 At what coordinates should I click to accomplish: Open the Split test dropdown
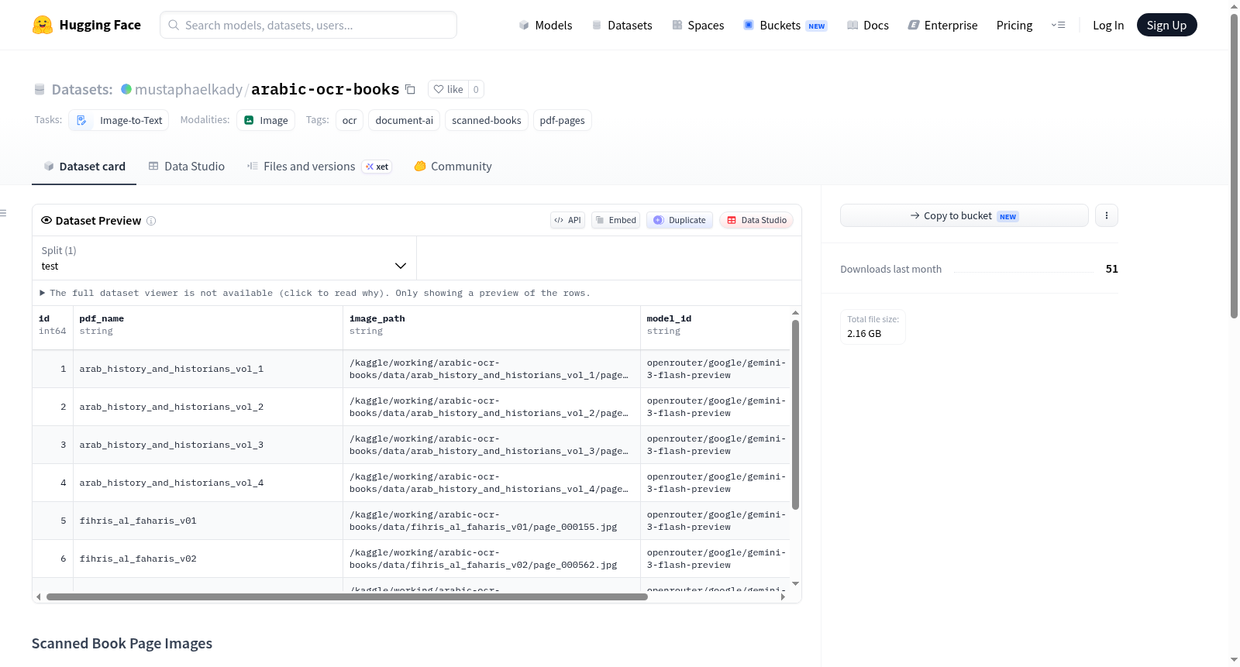(x=224, y=258)
